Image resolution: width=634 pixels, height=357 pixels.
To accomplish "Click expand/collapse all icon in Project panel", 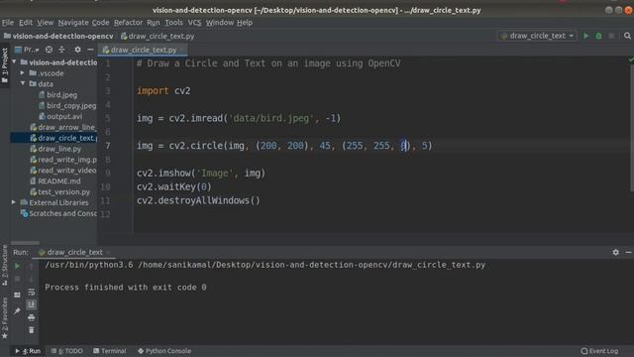I will 61,50.
